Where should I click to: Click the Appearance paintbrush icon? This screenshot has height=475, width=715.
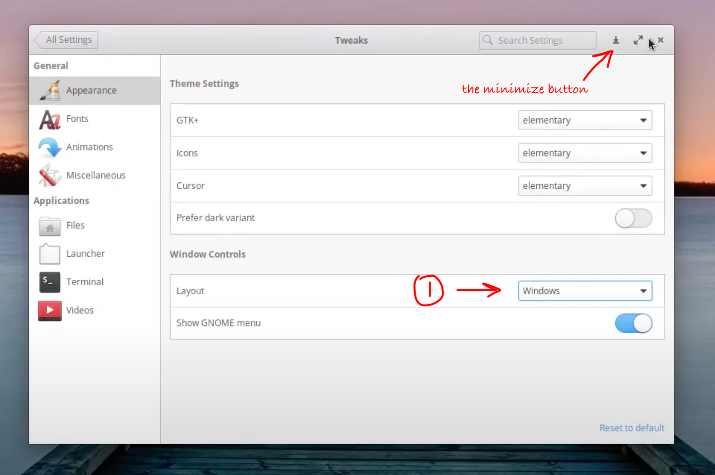(50, 90)
